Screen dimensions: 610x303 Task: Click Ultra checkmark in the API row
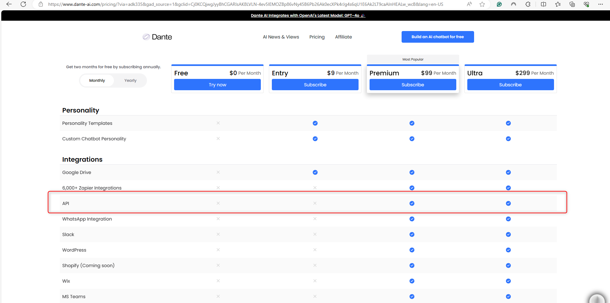tap(508, 203)
